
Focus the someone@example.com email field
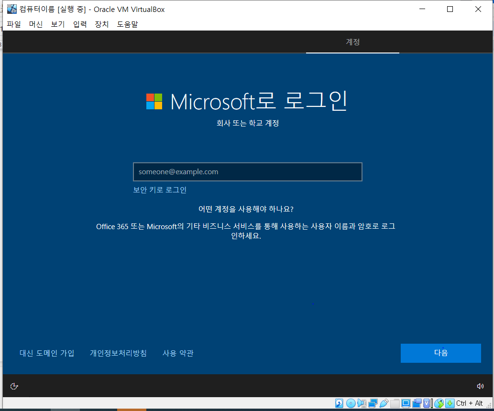coord(248,172)
